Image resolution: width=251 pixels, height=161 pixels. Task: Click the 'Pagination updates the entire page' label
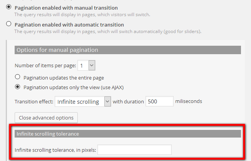point(64,78)
